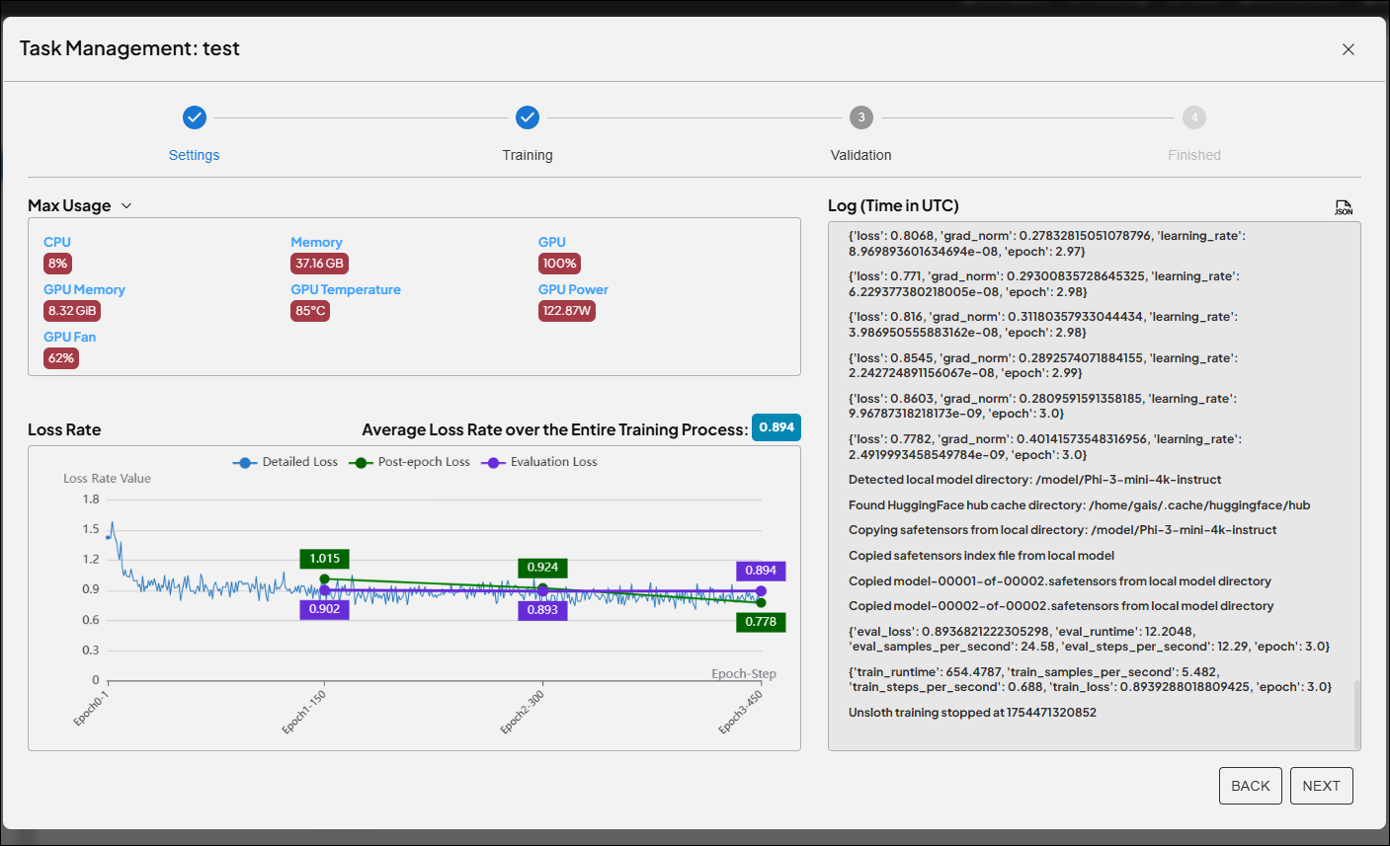Click the Training step checkmark icon
The image size is (1390, 846).
528,117
